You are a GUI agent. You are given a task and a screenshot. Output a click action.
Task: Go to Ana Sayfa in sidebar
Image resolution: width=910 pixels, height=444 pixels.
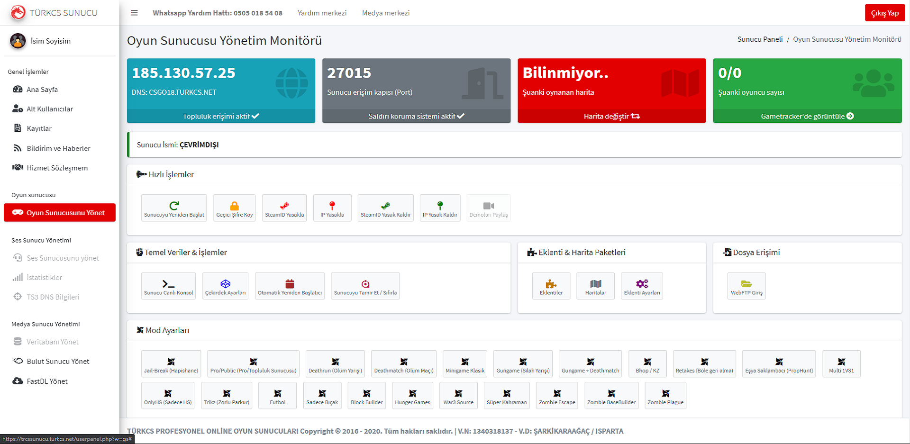click(42, 90)
